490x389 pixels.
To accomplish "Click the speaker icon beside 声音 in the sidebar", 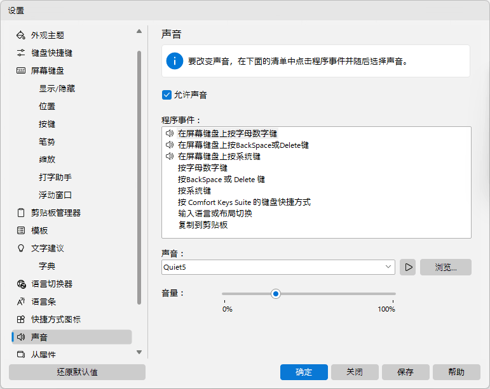I will [x=21, y=337].
